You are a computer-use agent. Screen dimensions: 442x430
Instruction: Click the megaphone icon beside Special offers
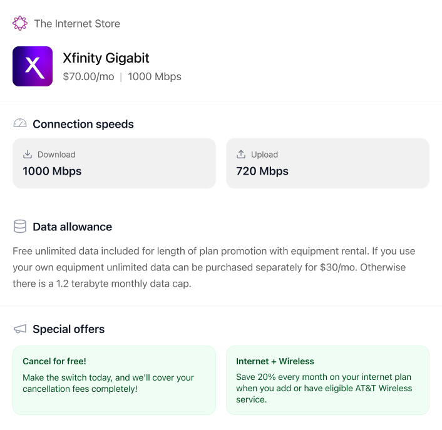click(20, 329)
